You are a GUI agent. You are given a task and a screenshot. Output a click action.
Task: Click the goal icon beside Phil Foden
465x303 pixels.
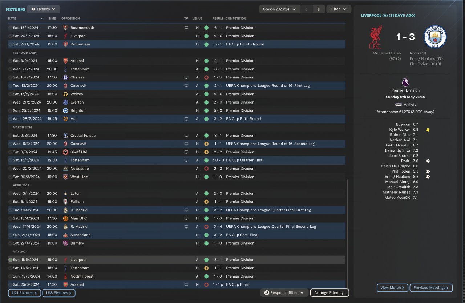pos(428,171)
